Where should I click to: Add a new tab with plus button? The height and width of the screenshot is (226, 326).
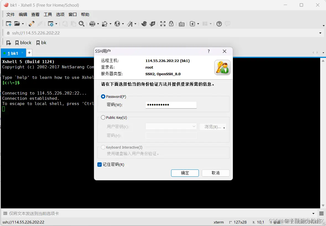tap(29, 53)
